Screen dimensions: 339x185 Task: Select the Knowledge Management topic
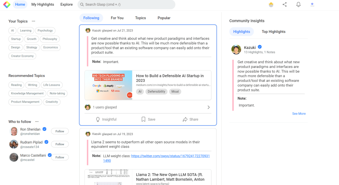[27, 93]
